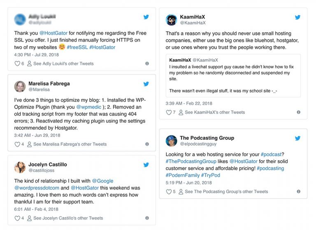See KaamiHaX's other Tweets
Screen dimensions: 316x230
pos(214,112)
